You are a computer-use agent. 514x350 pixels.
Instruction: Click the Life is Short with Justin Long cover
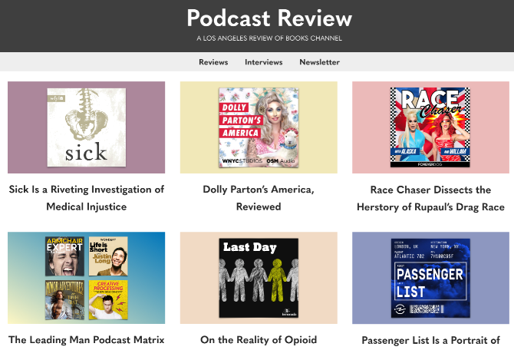108,256
